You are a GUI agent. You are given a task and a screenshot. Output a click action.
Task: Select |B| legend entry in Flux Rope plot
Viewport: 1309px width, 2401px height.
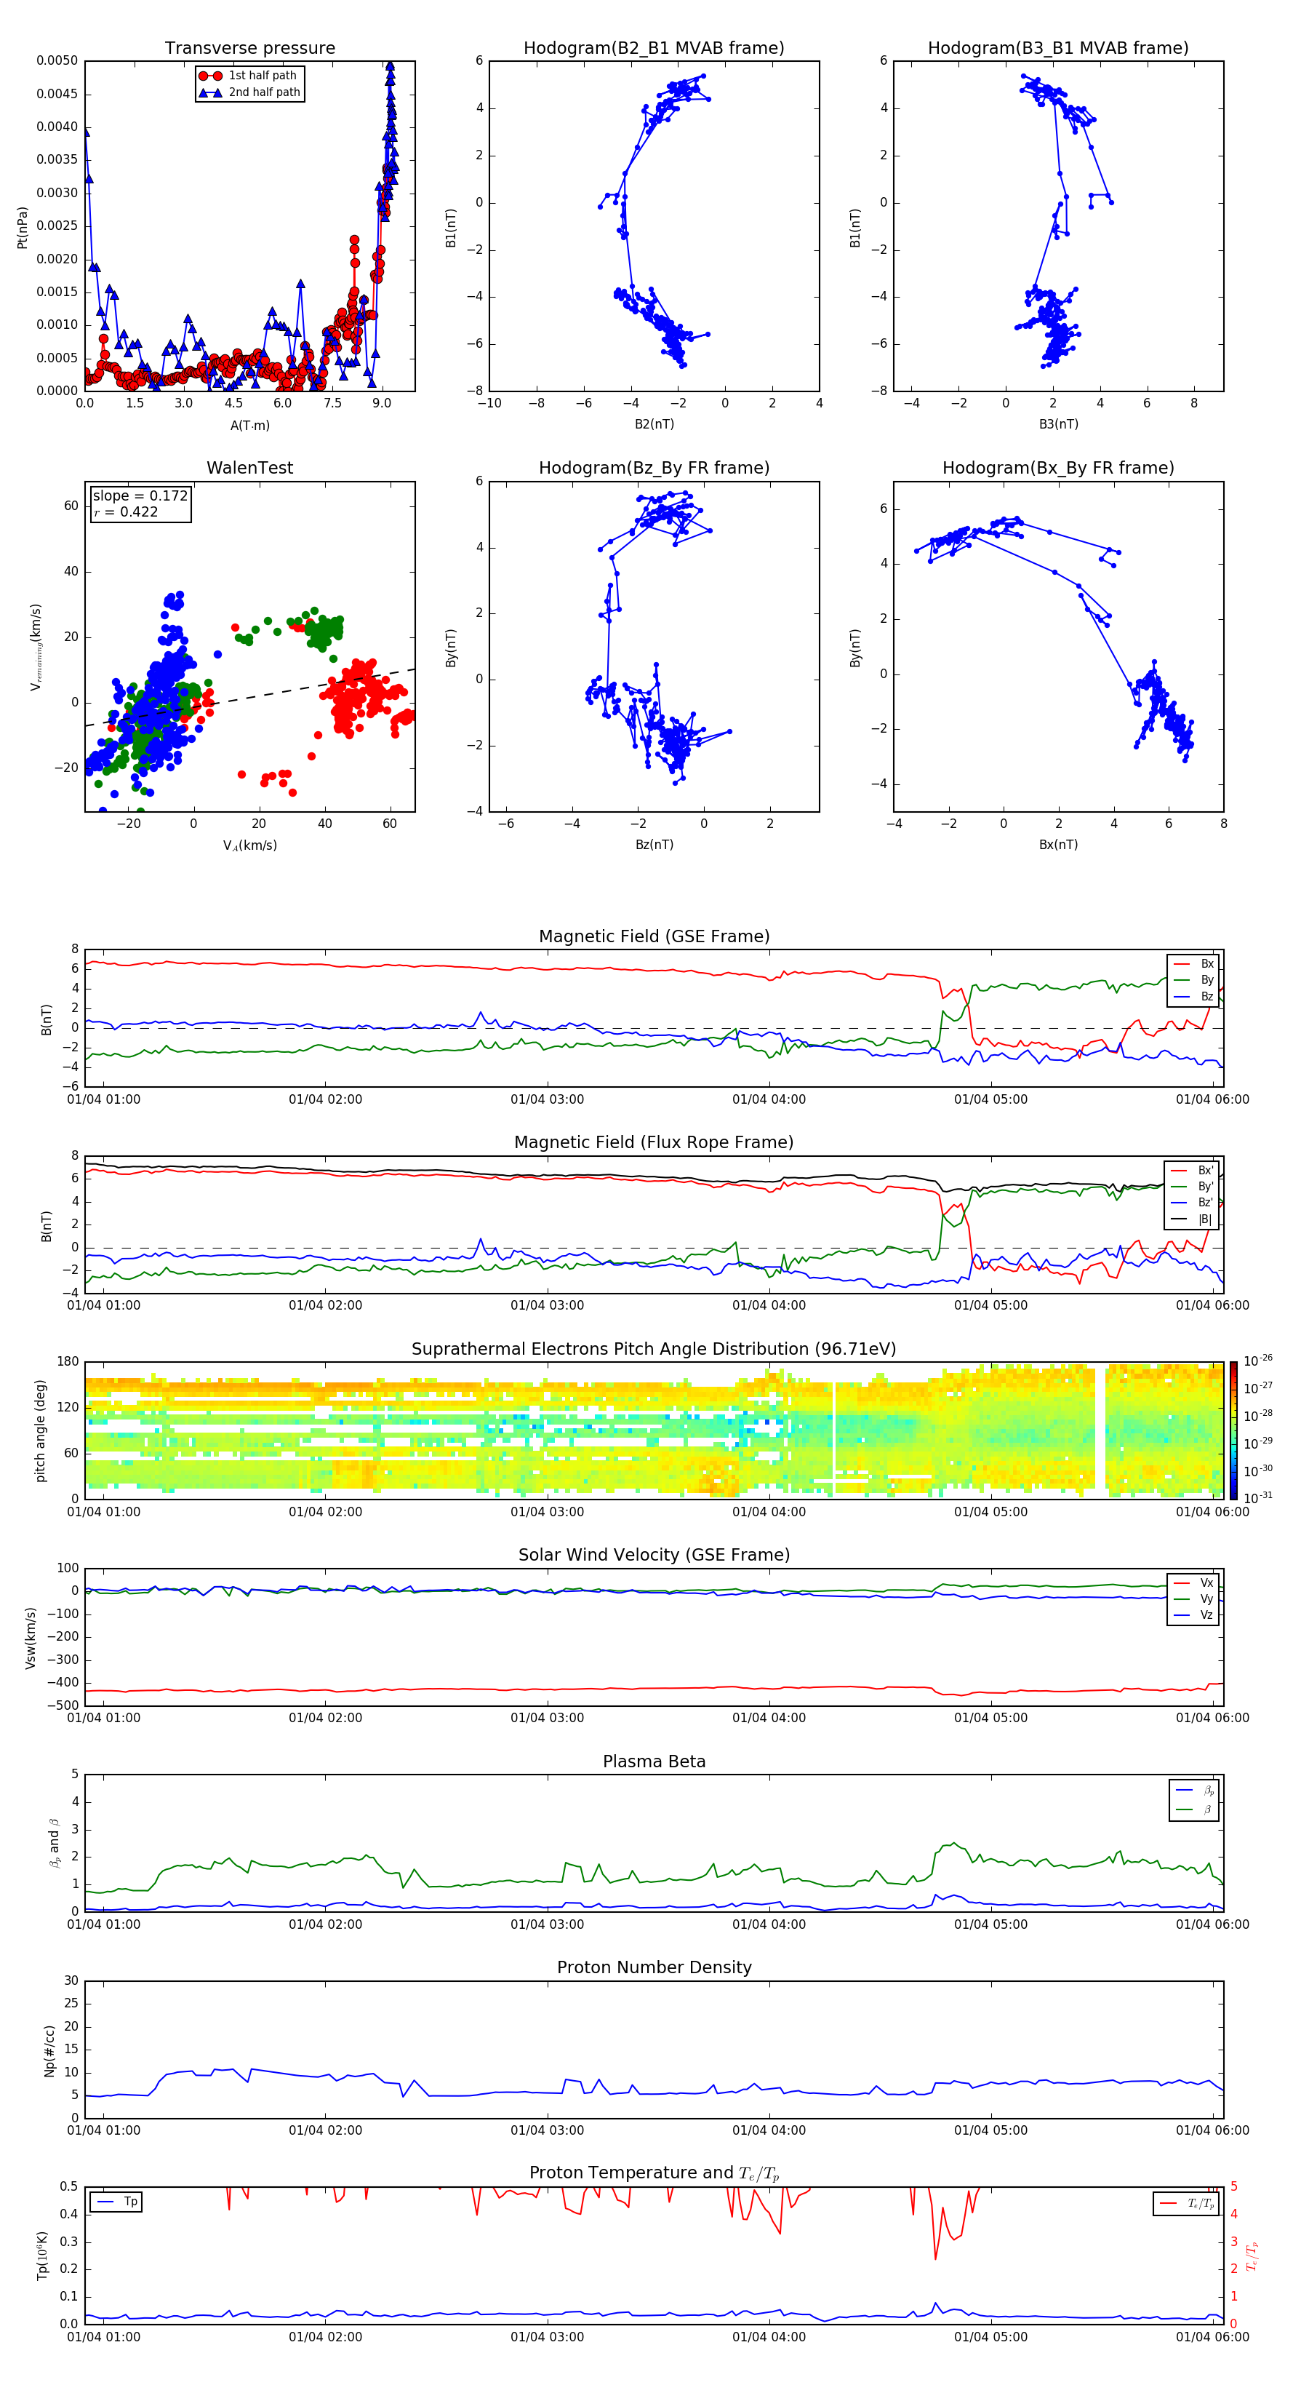(x=1192, y=1219)
